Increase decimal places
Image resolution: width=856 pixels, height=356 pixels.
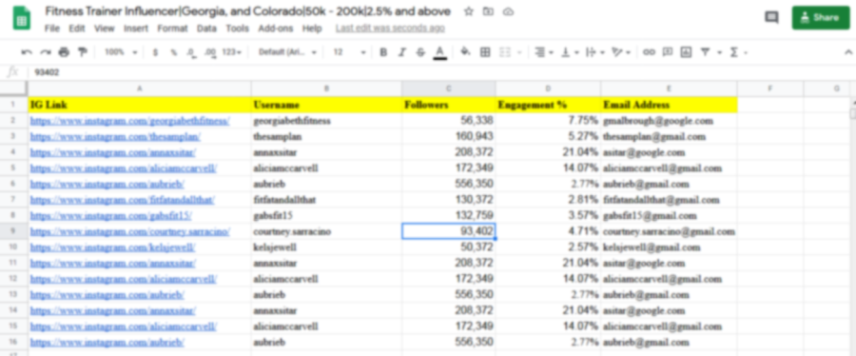(210, 52)
